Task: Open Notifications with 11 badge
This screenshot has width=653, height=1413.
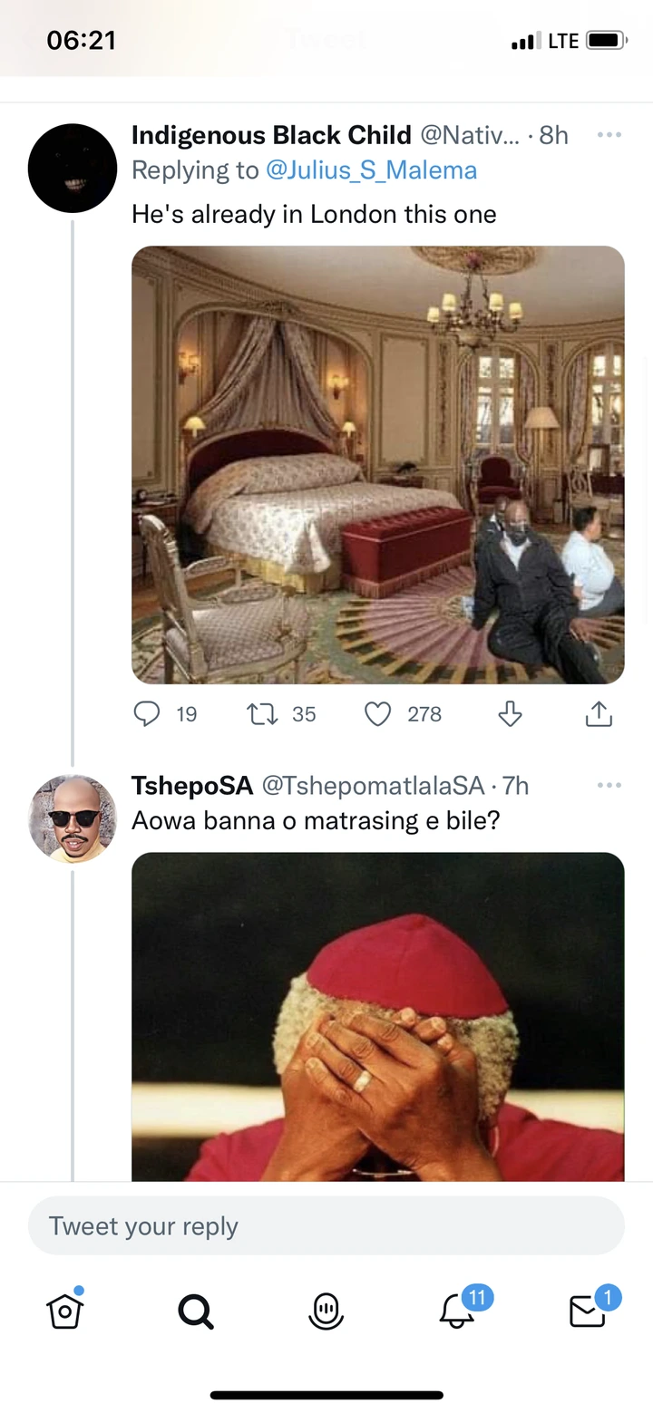Action: (x=457, y=1310)
